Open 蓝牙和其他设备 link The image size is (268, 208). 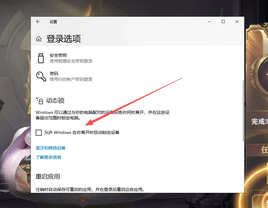coord(51,148)
